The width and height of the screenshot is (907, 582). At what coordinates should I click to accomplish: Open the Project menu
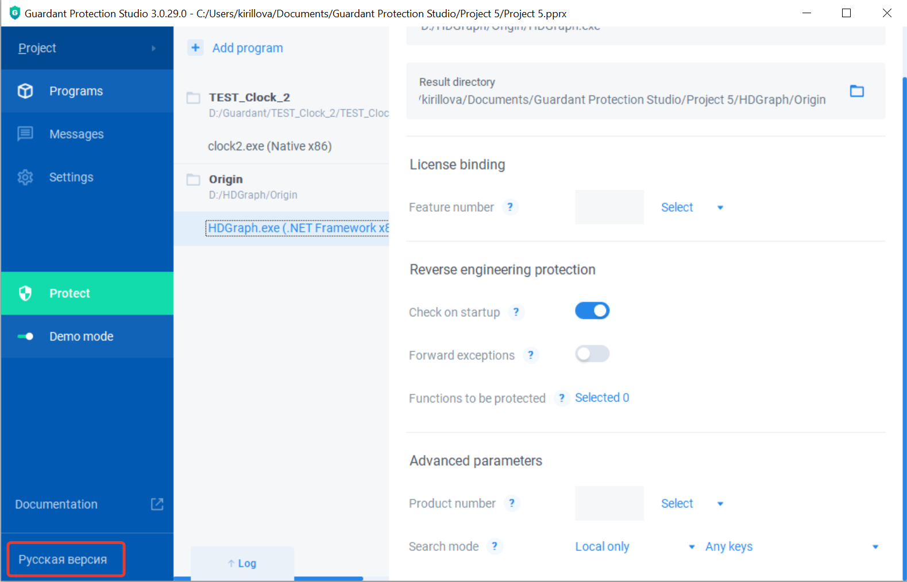[86, 48]
